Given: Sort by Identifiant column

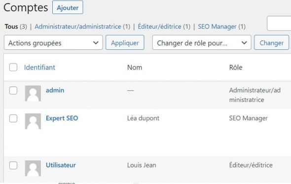Looking at the screenshot, I should pos(39,67).
